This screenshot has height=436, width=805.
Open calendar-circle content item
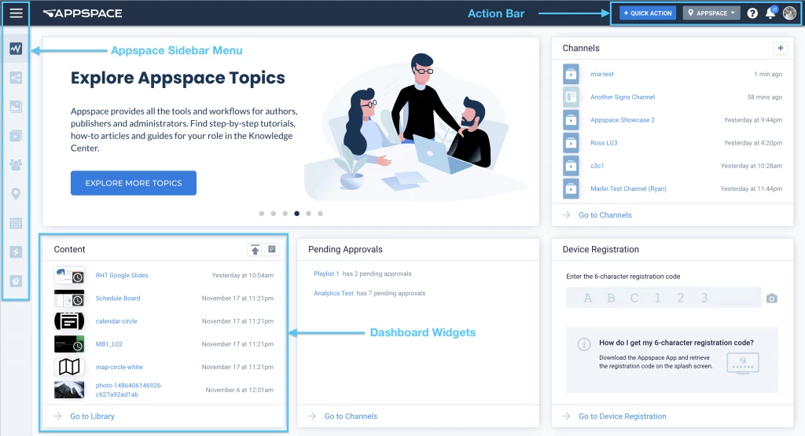[x=116, y=321]
